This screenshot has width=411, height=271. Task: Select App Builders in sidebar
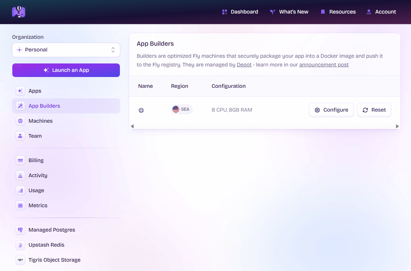coord(66,106)
